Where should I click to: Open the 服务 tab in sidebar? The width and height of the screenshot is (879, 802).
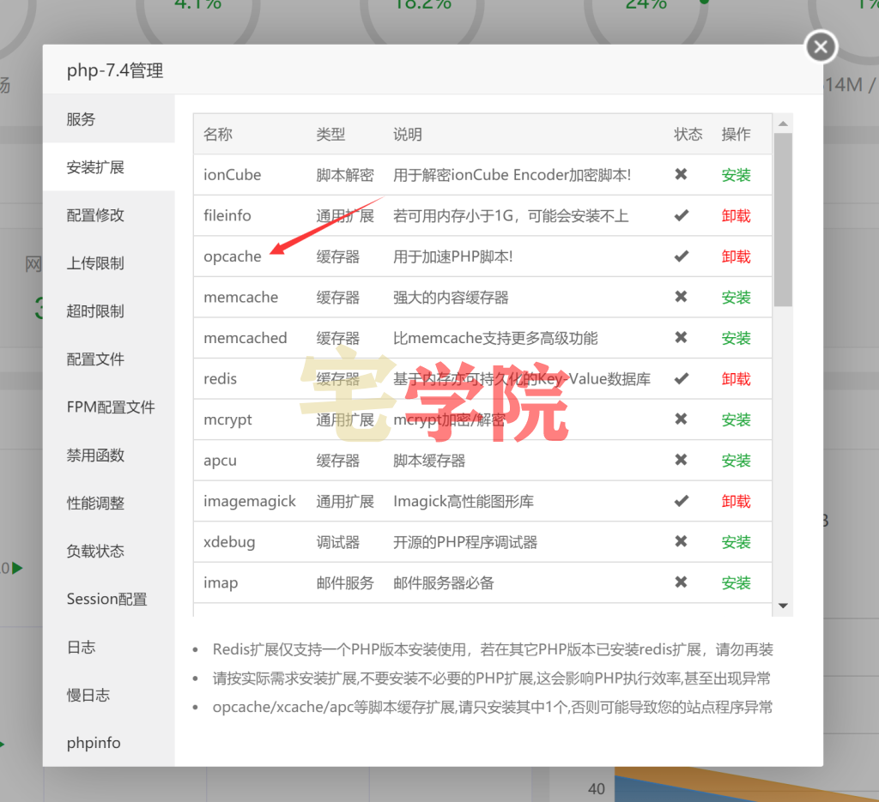(109, 119)
